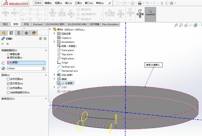Screen dimensions: 202x136
Task: Cancel the sweep with the red X
Action: 8,44
